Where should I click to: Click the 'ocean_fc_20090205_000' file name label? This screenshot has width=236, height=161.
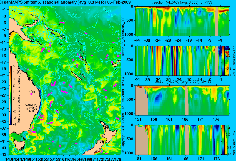coord(123,36)
